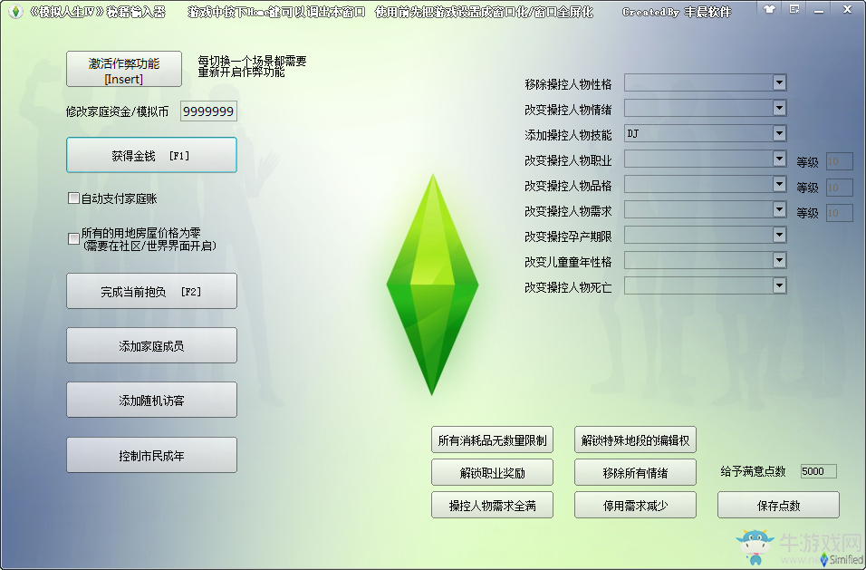Click the 停用需求减少 button
The width and height of the screenshot is (866, 570).
pos(635,505)
